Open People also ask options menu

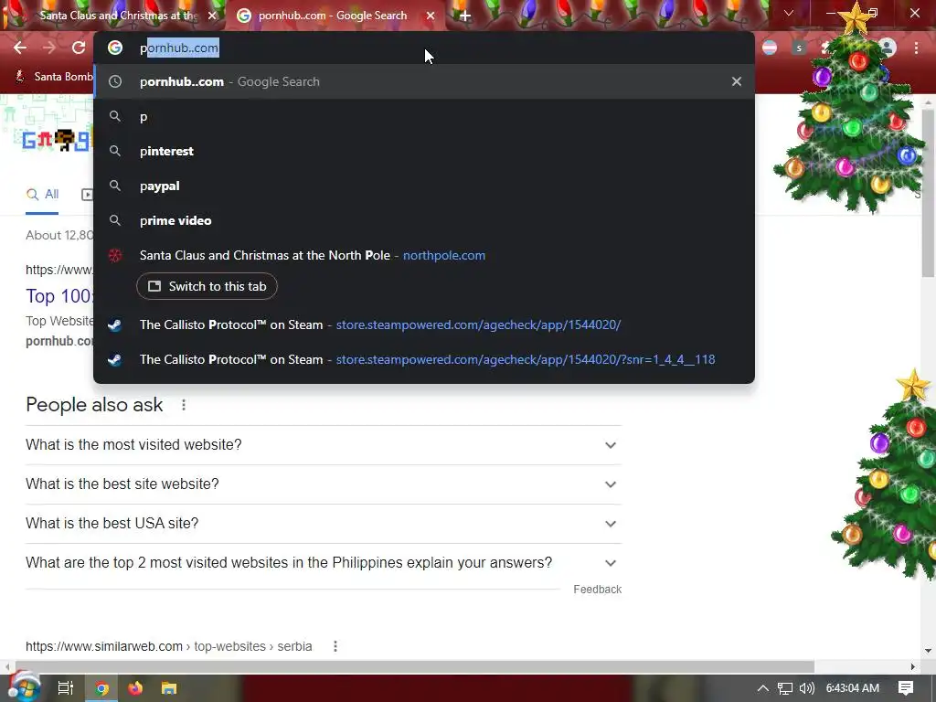[184, 405]
